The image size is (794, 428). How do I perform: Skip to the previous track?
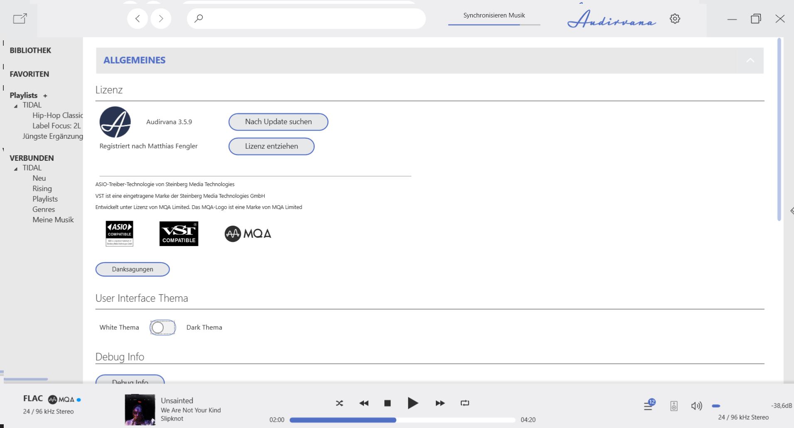tap(364, 403)
